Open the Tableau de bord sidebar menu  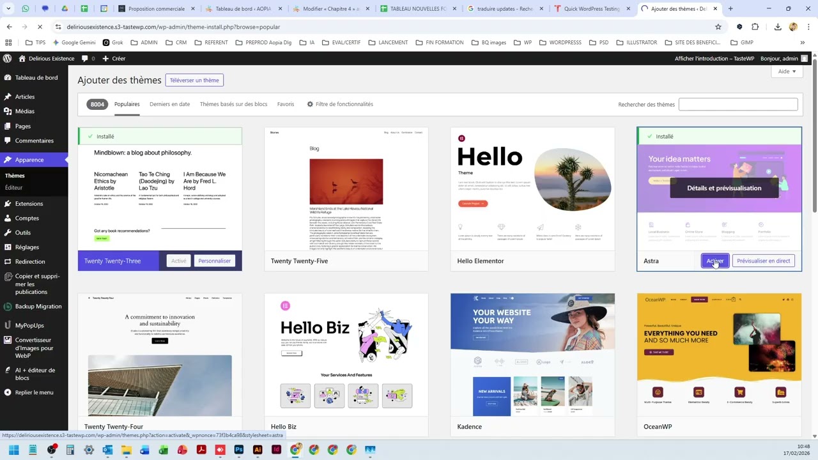(x=34, y=78)
